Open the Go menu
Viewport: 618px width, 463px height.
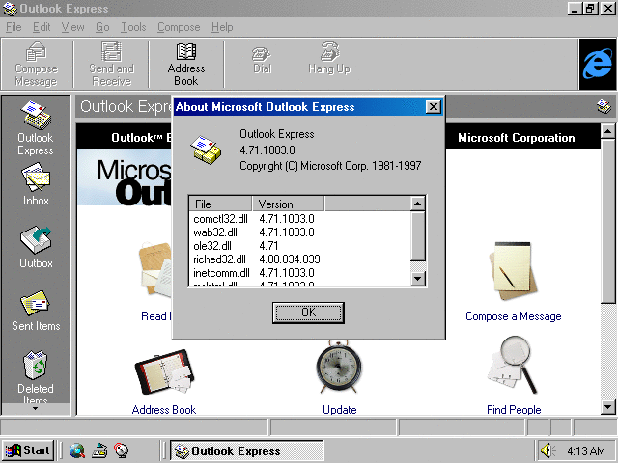(102, 27)
